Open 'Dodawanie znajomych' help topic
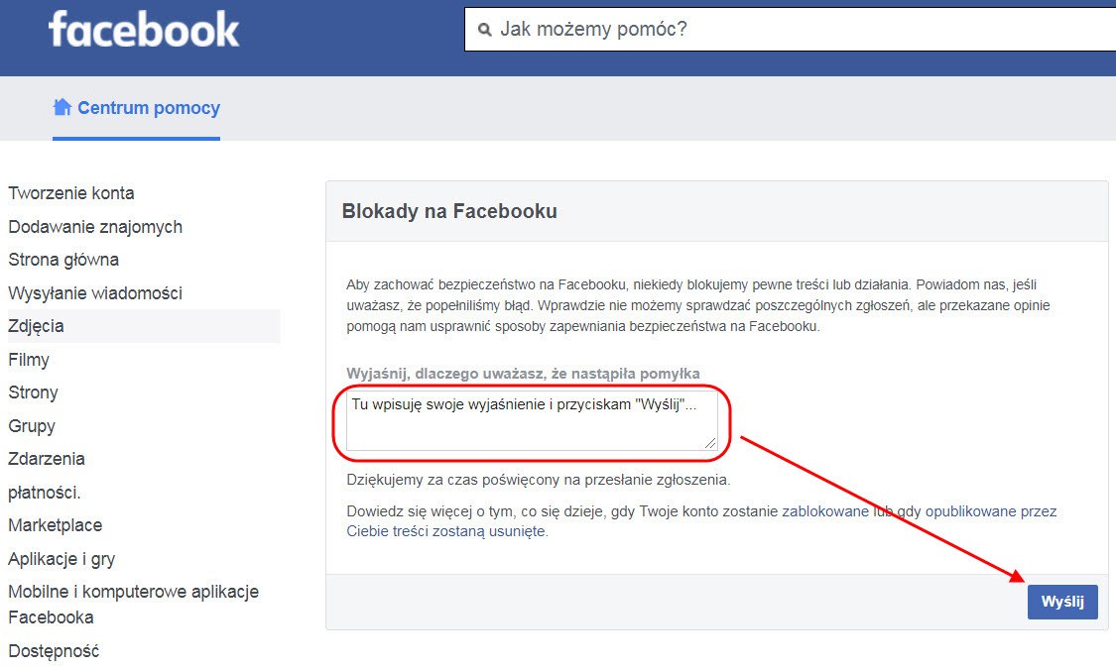 [x=95, y=227]
